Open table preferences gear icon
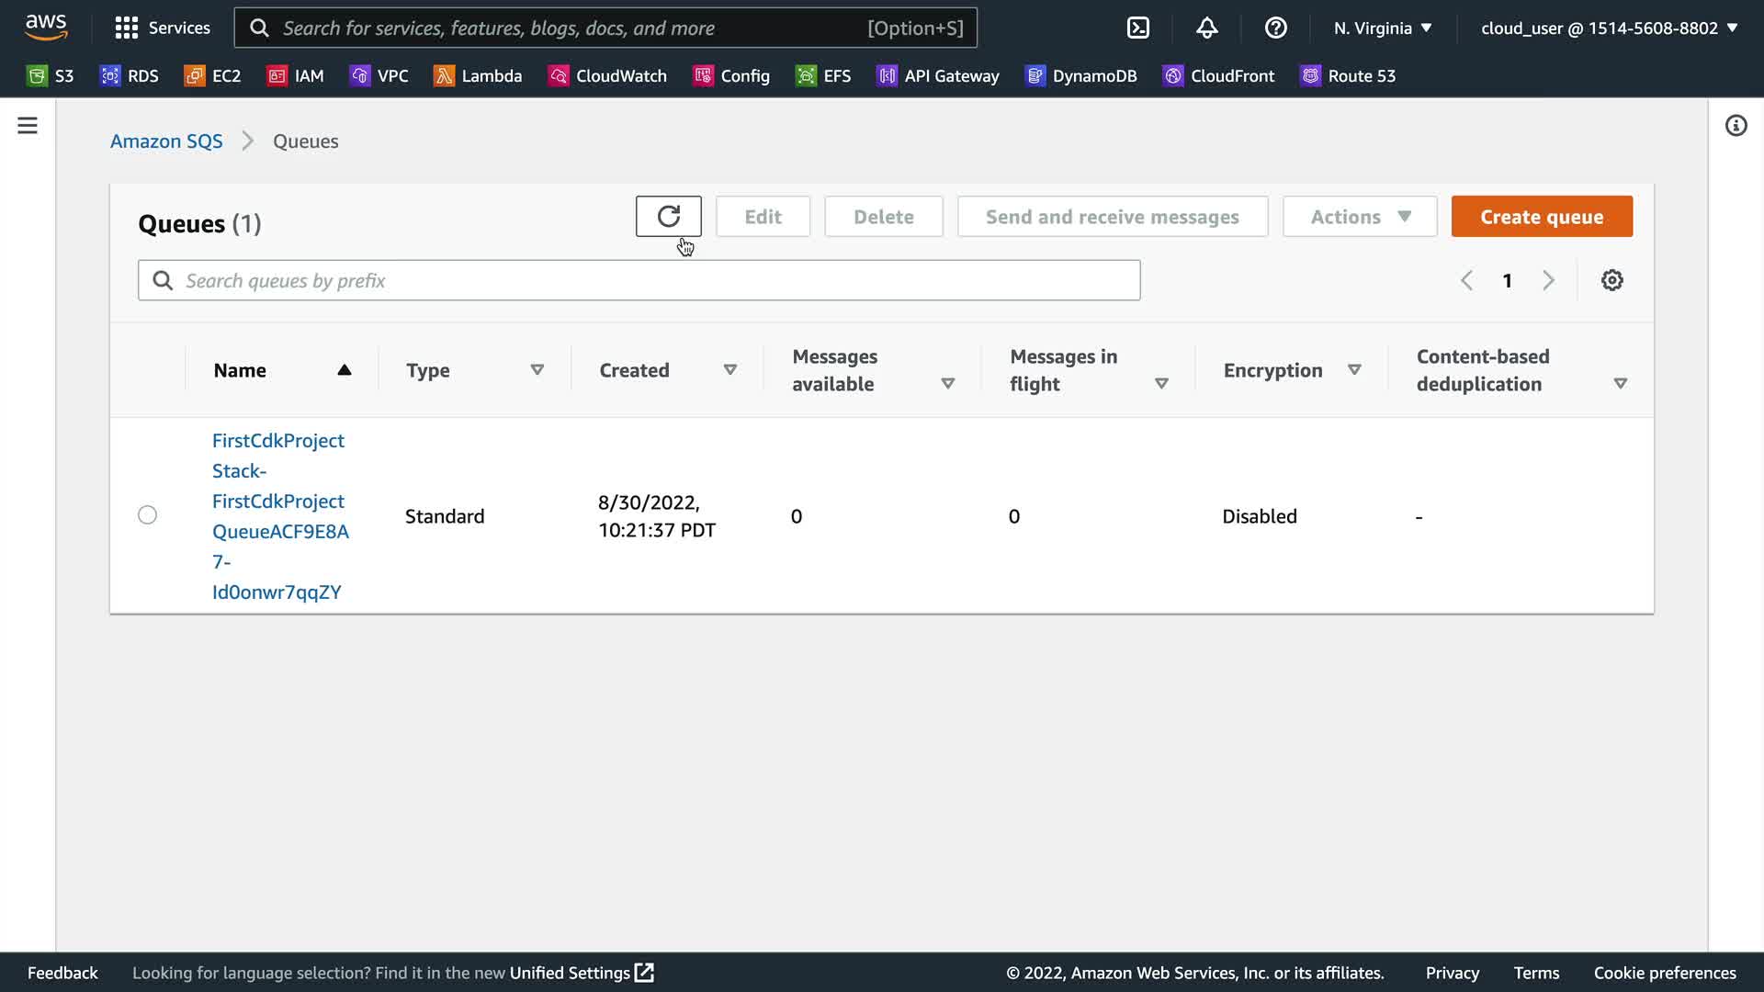The width and height of the screenshot is (1764, 992). 1611,280
